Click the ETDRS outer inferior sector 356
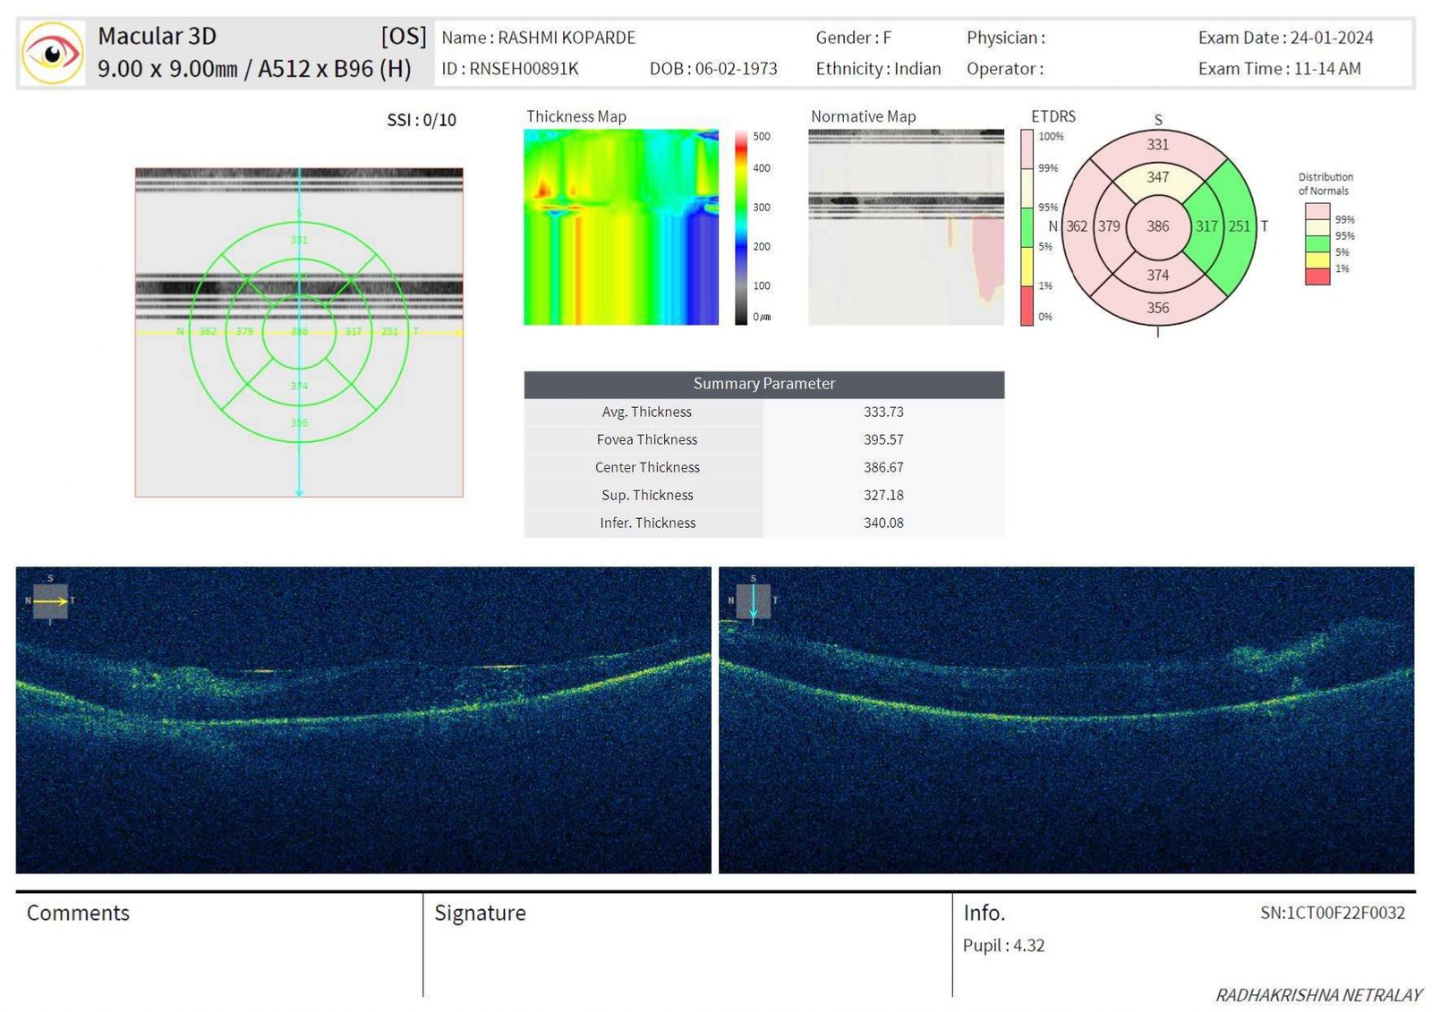The width and height of the screenshot is (1432, 1012). coord(1157,308)
